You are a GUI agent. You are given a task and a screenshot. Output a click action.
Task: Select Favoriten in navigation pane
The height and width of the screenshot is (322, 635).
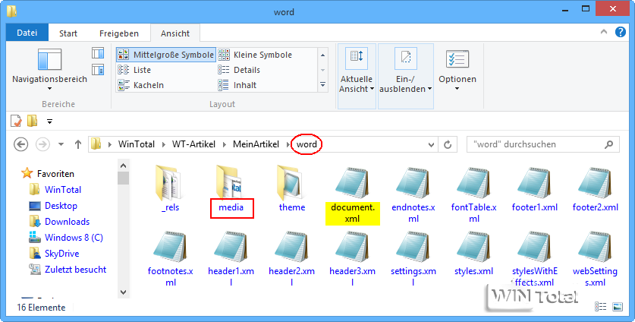(48, 174)
